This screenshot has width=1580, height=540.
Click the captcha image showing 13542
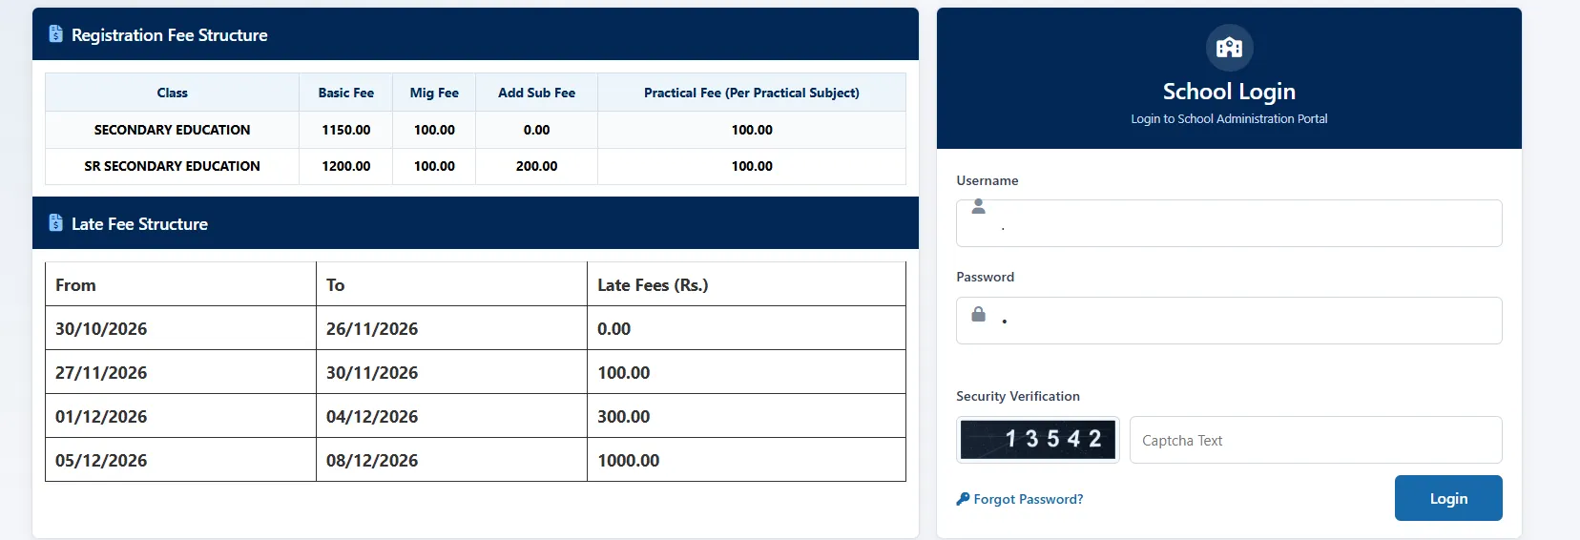pyautogui.click(x=1037, y=439)
